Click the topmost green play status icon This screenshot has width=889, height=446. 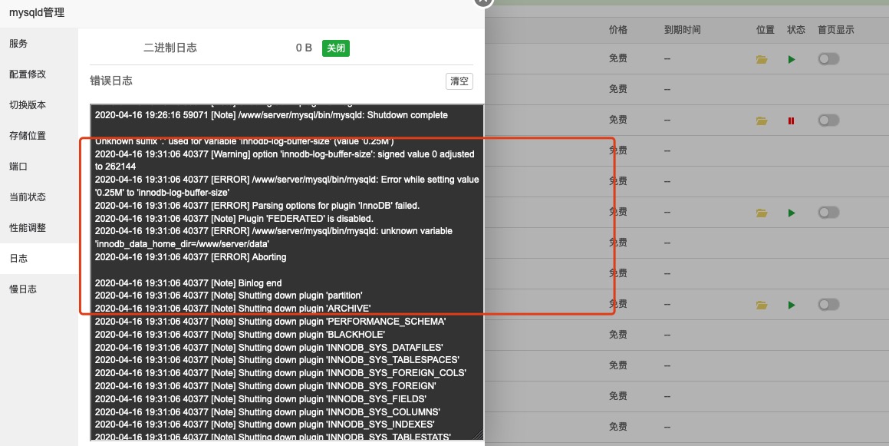click(x=792, y=60)
